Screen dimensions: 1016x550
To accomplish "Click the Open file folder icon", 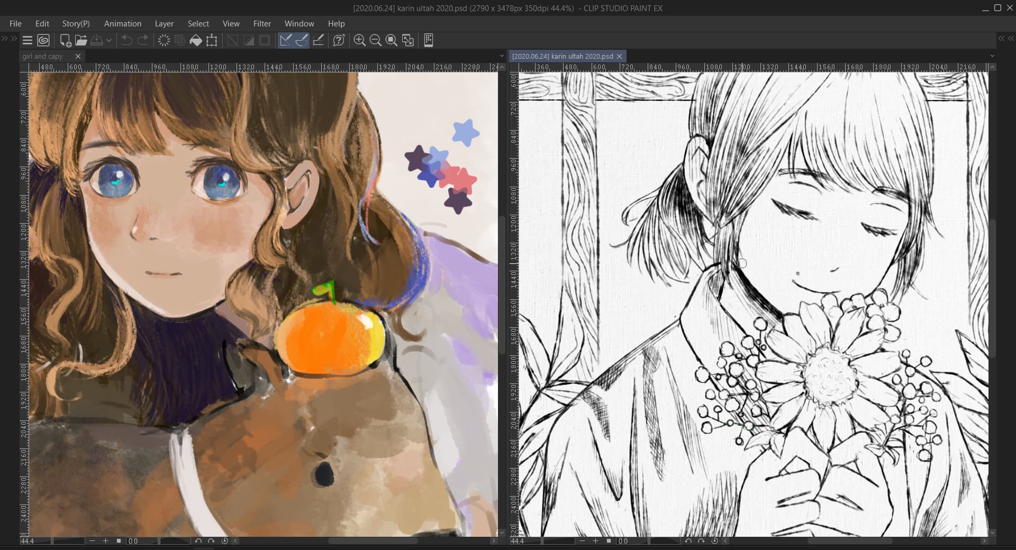I will click(81, 40).
